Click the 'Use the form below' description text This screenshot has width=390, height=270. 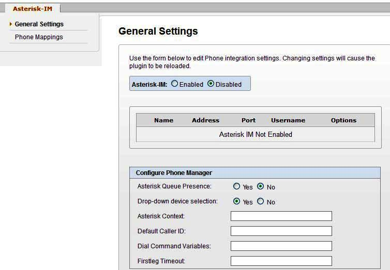coord(252,62)
